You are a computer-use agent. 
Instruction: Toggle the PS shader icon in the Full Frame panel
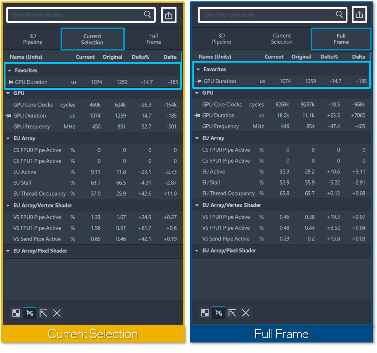click(218, 313)
